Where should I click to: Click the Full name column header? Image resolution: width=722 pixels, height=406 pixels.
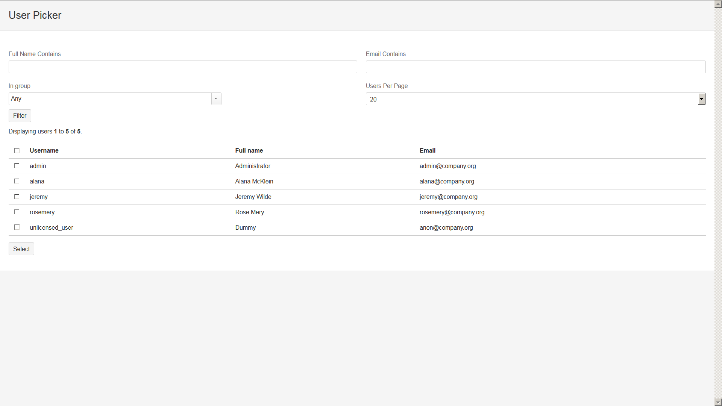point(249,150)
